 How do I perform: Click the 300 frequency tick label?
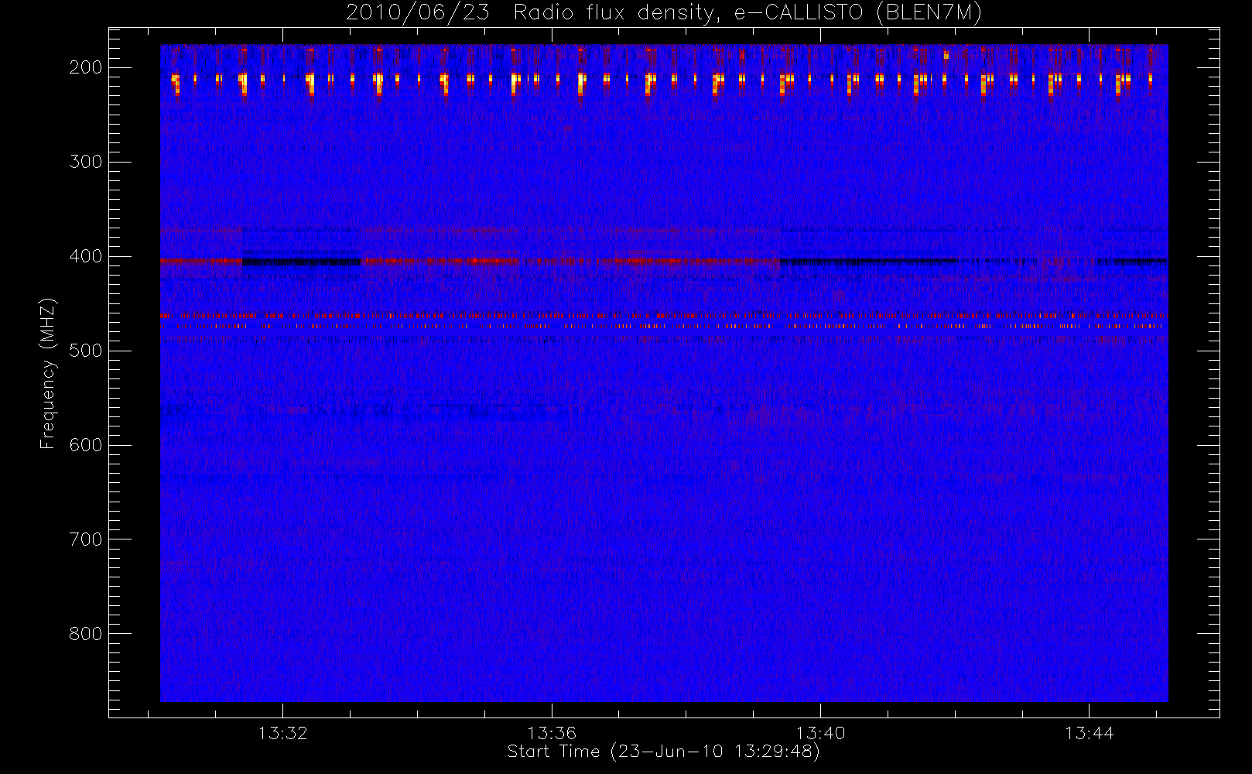point(86,162)
